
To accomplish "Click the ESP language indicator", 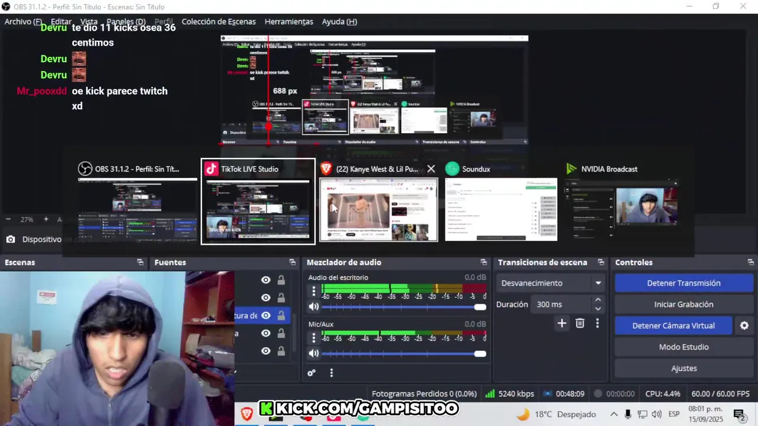I will coord(674,414).
